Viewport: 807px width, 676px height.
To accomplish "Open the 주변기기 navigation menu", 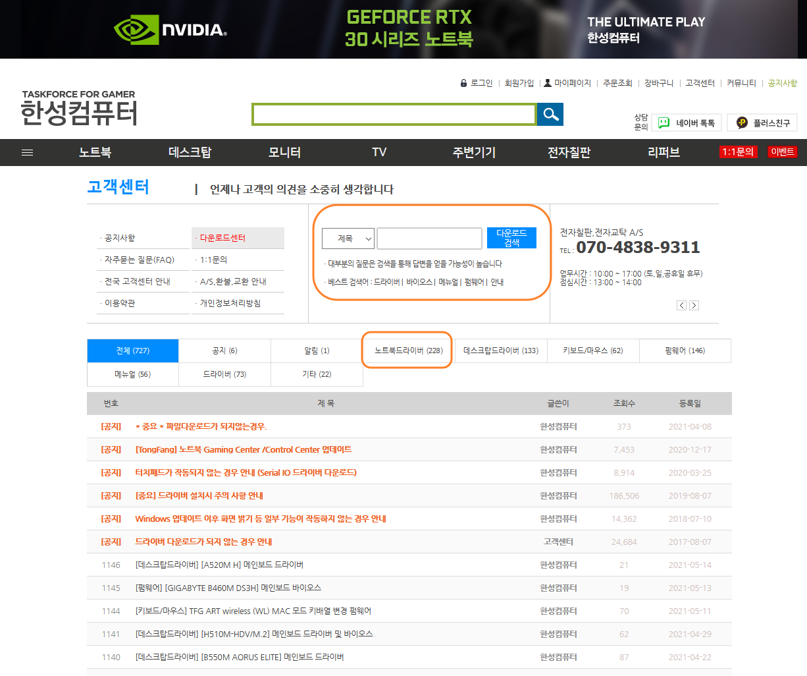I will click(474, 152).
